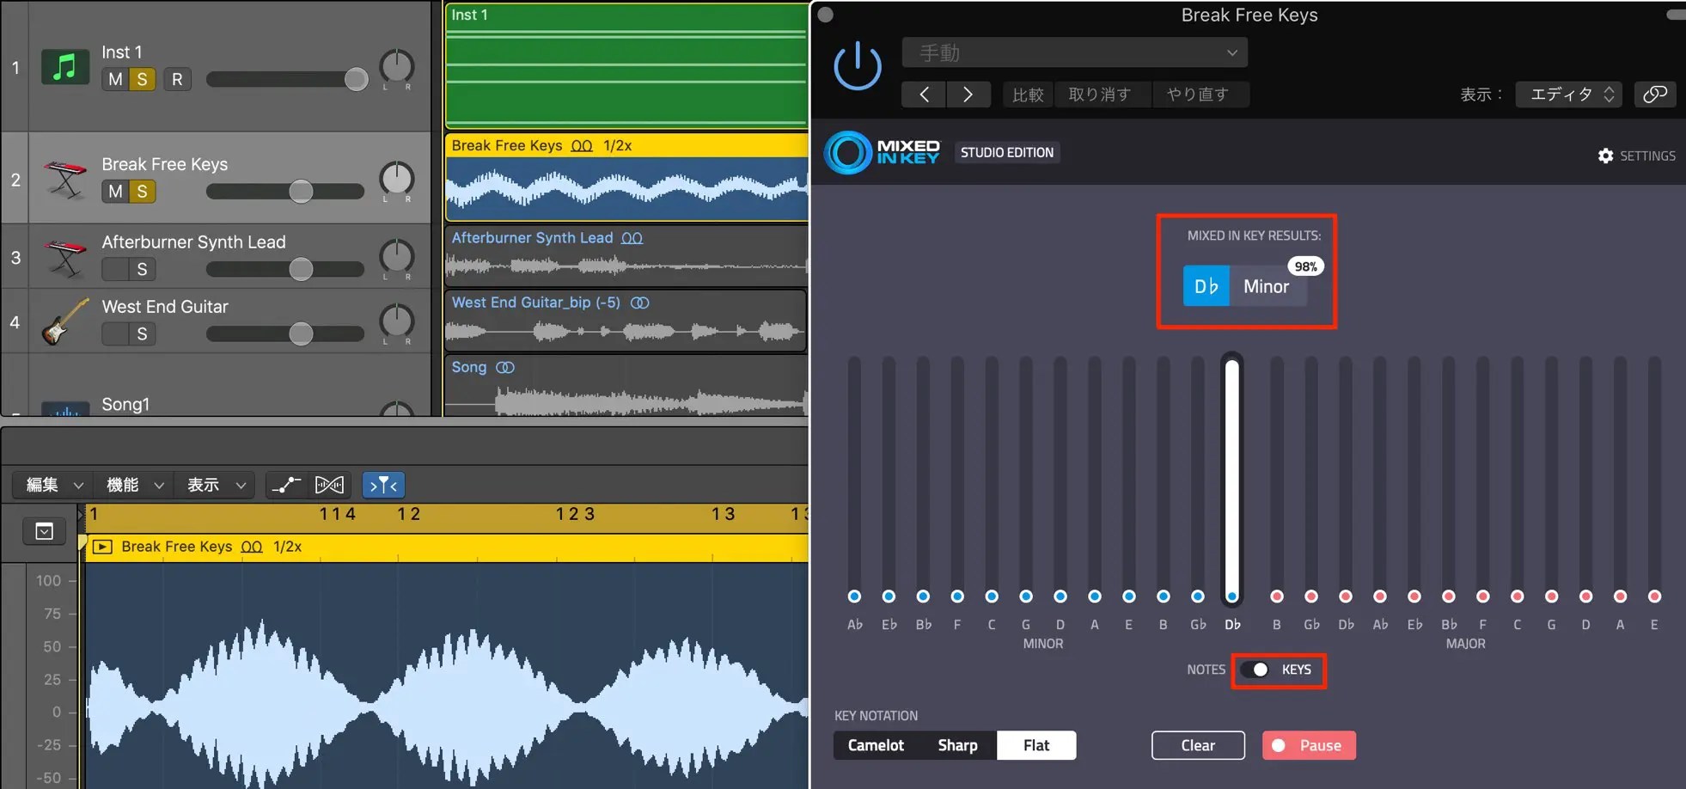Screen dimensions: 1686x789
Task: Toggle the Notes/Keys switch
Action: coord(1255,670)
